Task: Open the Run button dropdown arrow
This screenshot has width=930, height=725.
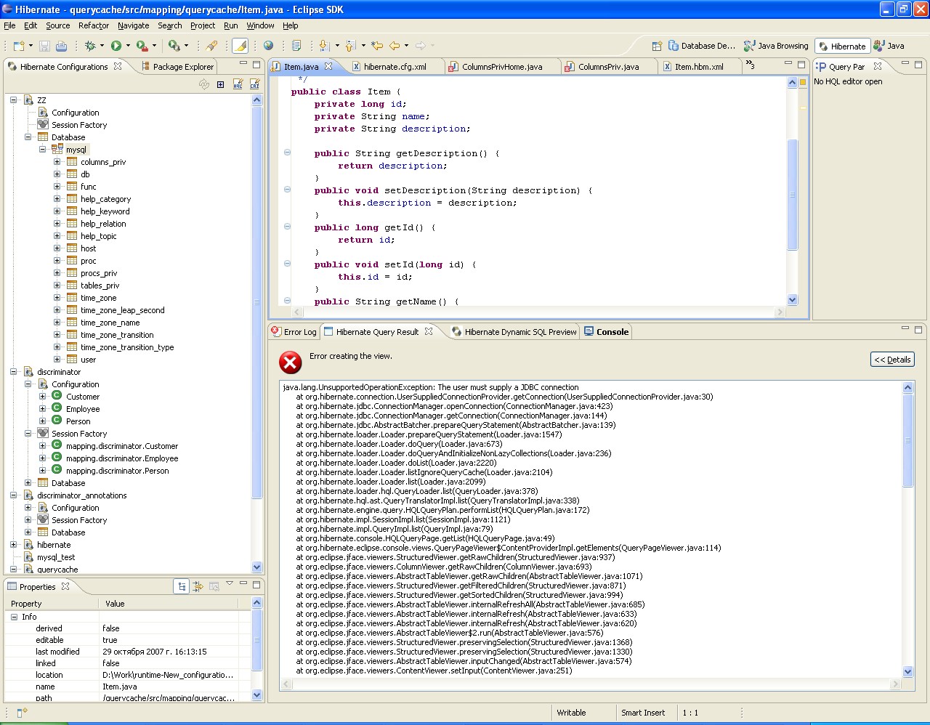Action: click(x=128, y=46)
